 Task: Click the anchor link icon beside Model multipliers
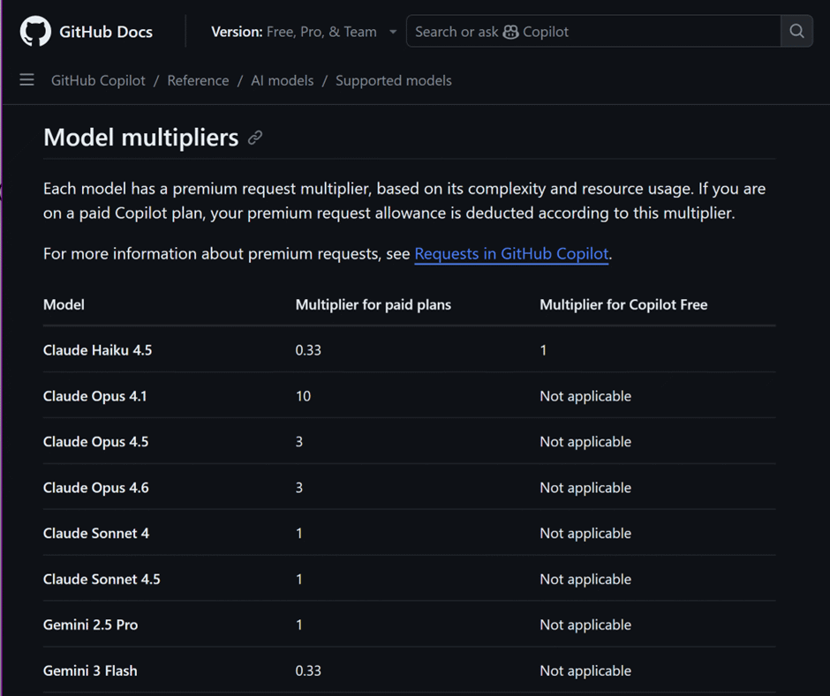pos(255,138)
